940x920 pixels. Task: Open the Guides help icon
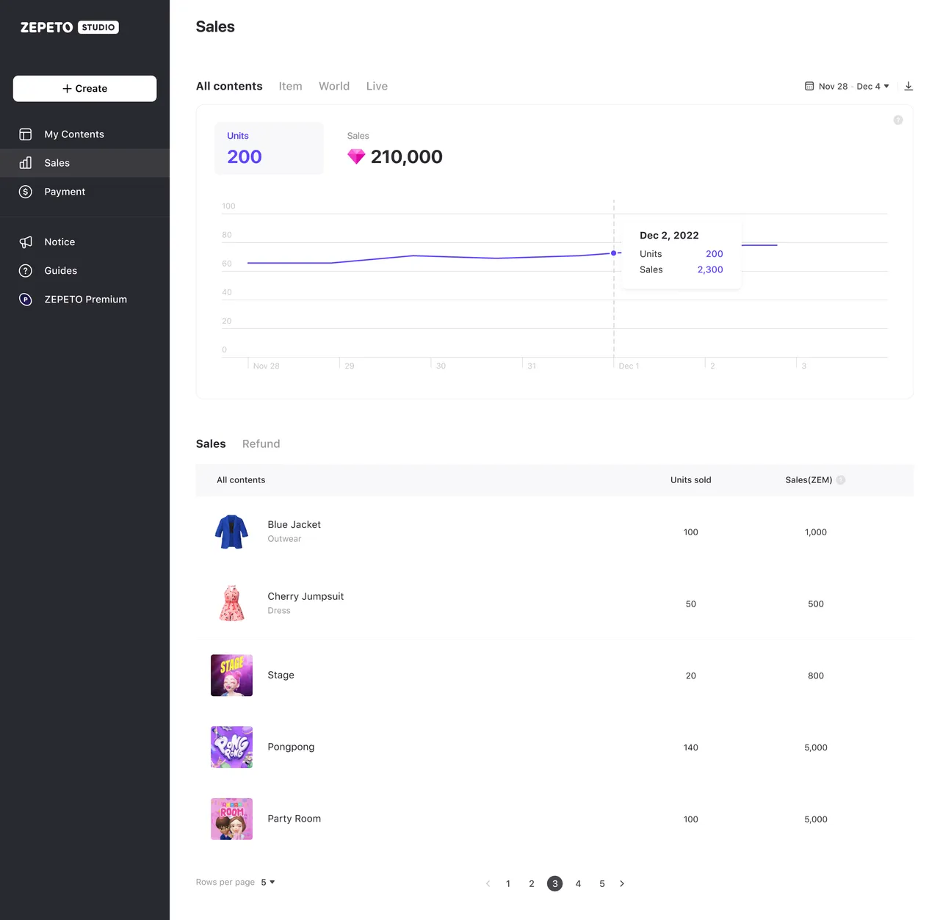[26, 270]
